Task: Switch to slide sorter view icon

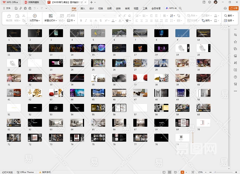Action: coord(170,172)
